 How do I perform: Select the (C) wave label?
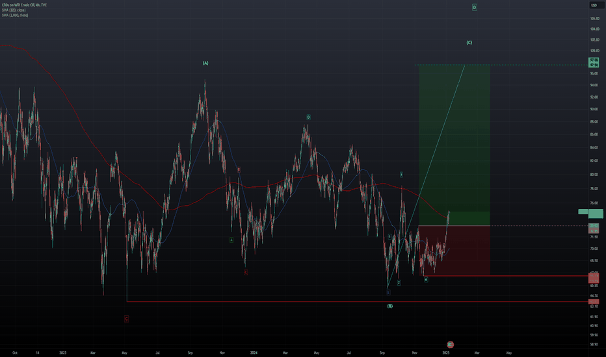point(469,42)
